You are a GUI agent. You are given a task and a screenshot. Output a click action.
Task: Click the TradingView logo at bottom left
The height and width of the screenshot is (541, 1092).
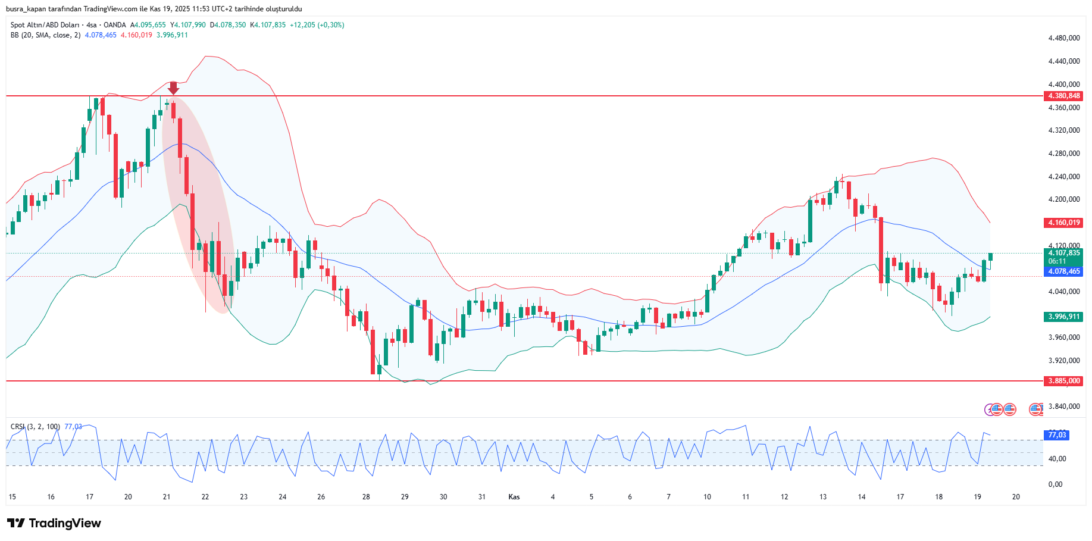54,523
